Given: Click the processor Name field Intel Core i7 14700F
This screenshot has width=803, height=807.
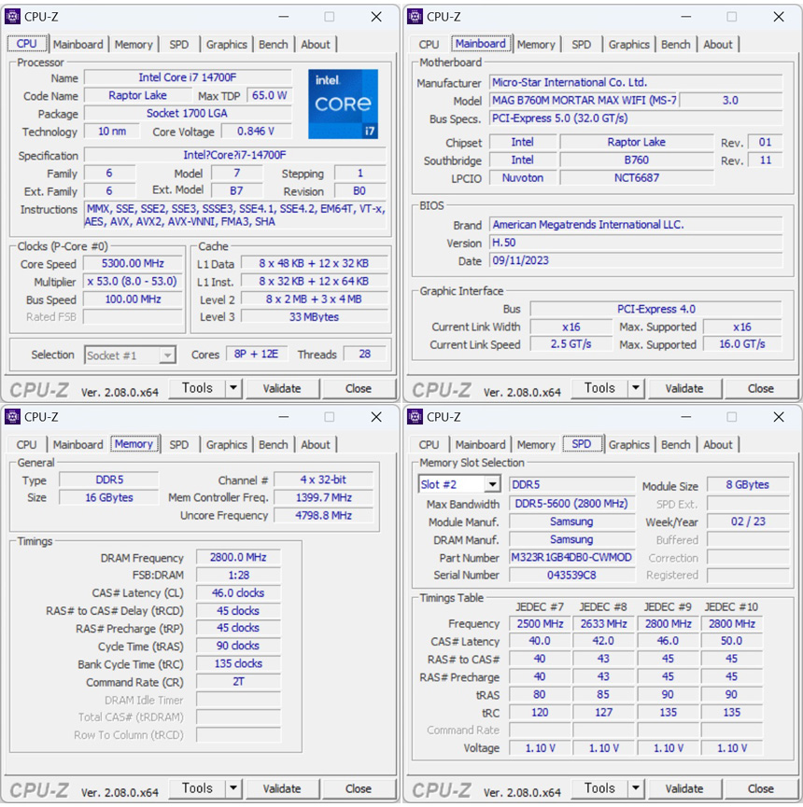Looking at the screenshot, I should tap(188, 77).
